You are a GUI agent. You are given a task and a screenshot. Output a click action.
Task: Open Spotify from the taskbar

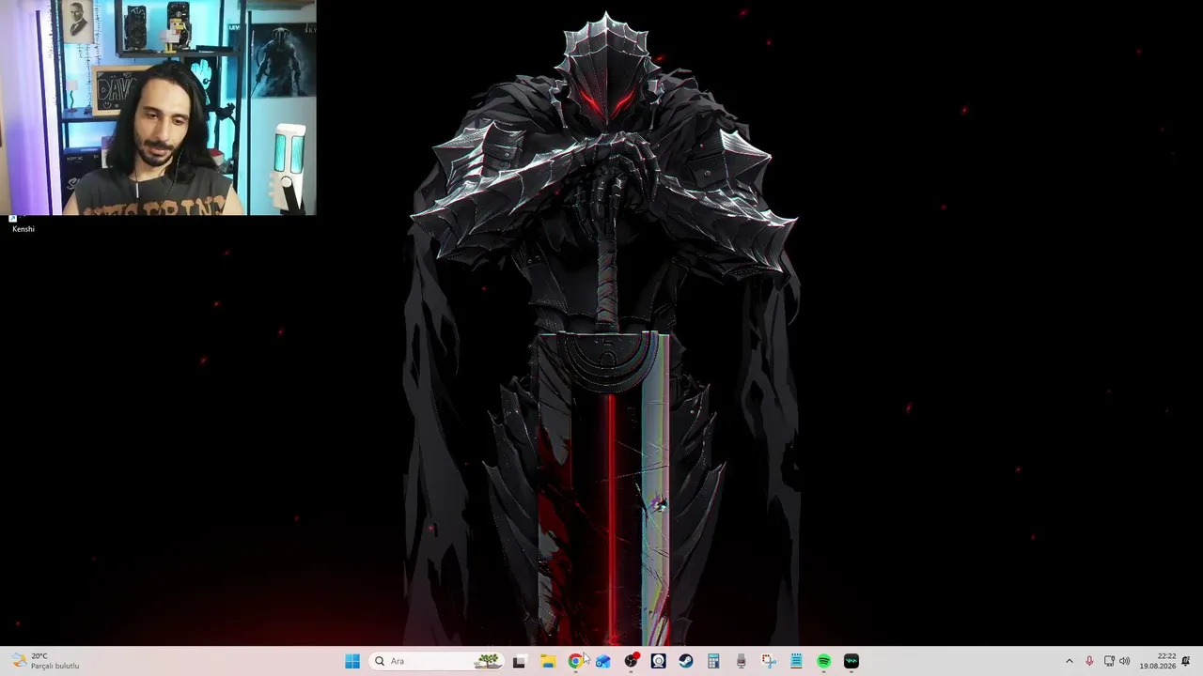tap(824, 661)
